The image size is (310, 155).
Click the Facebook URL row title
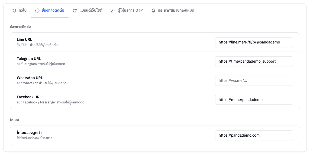tap(29, 97)
